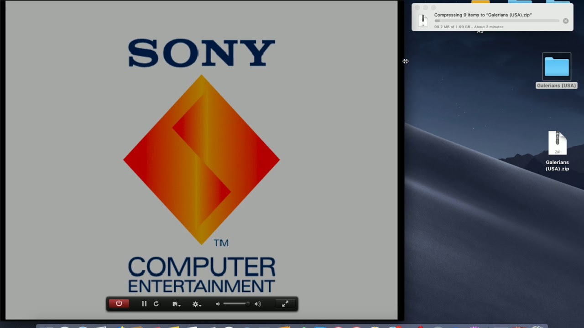Click the "Galerians (USA)" folder name label
Viewport: 584px width, 328px height.
pos(557,86)
